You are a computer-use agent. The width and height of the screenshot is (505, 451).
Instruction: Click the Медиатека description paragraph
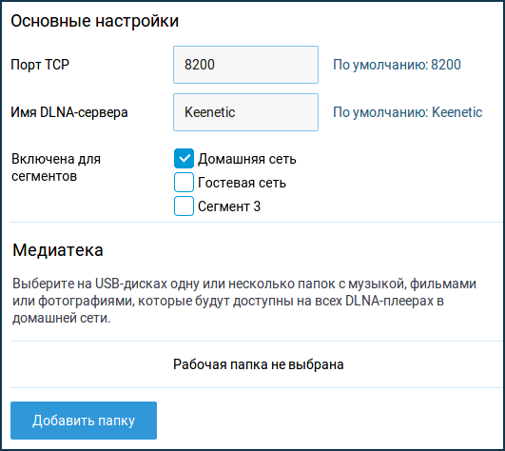point(244,301)
